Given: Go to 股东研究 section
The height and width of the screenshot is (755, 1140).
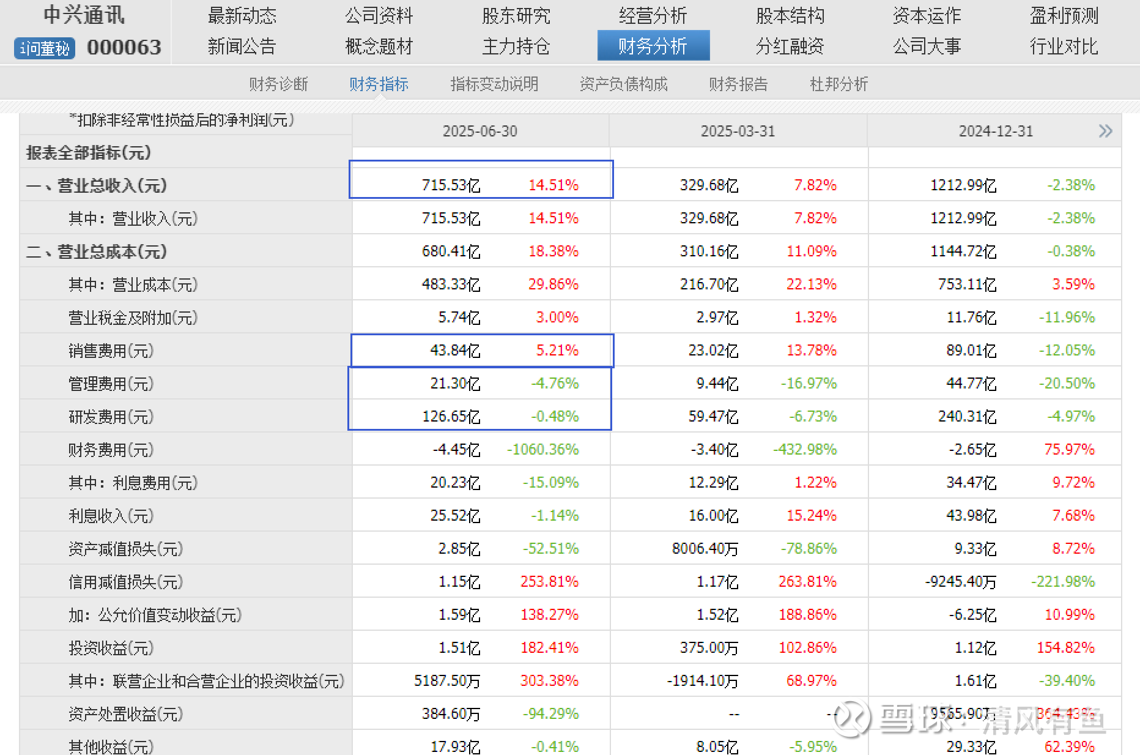Looking at the screenshot, I should tap(516, 16).
